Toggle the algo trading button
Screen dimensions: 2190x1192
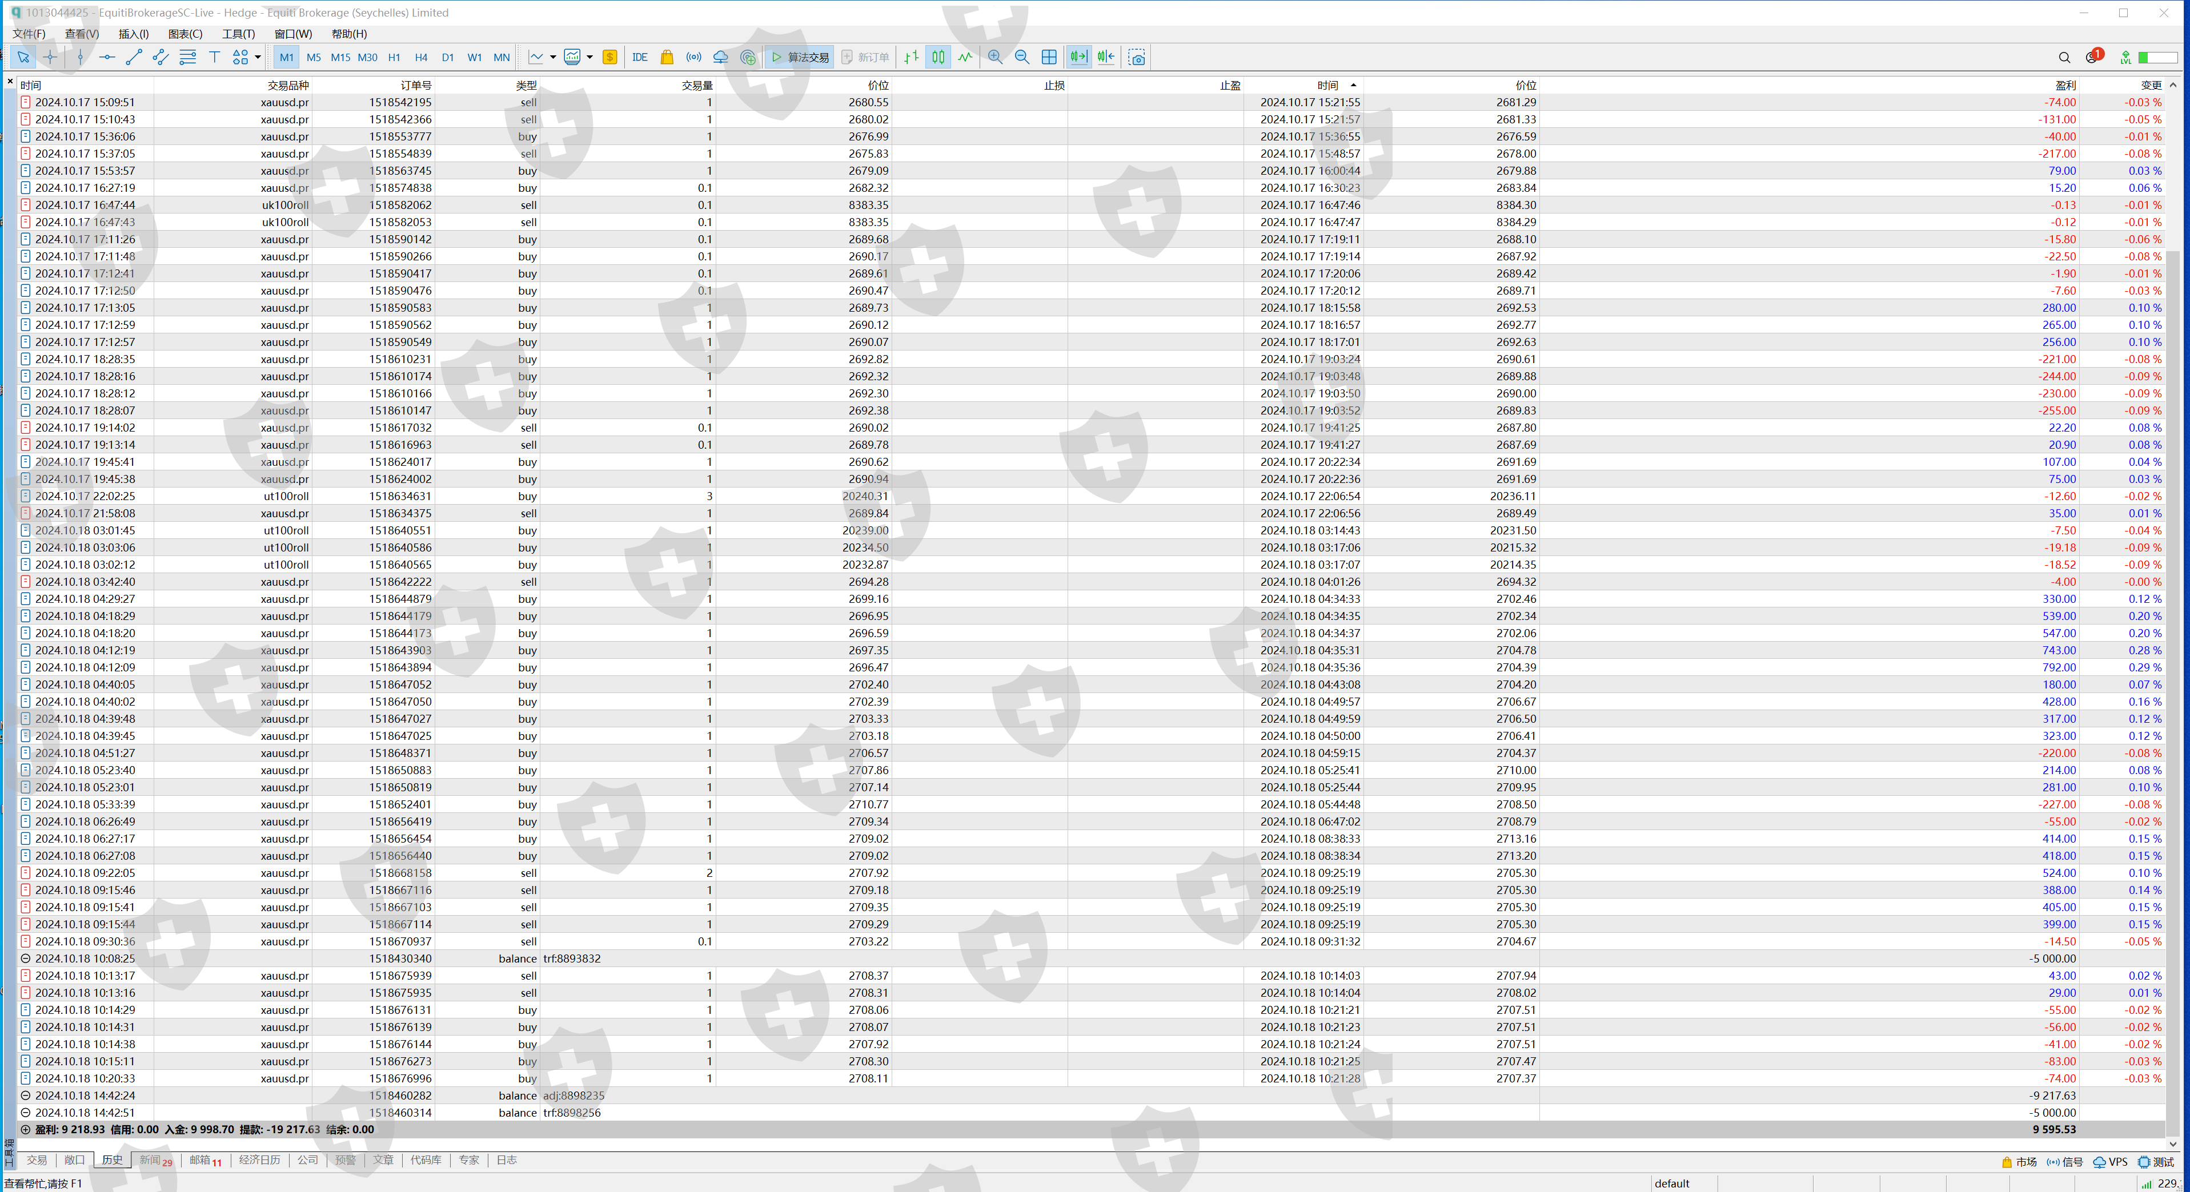pos(799,57)
